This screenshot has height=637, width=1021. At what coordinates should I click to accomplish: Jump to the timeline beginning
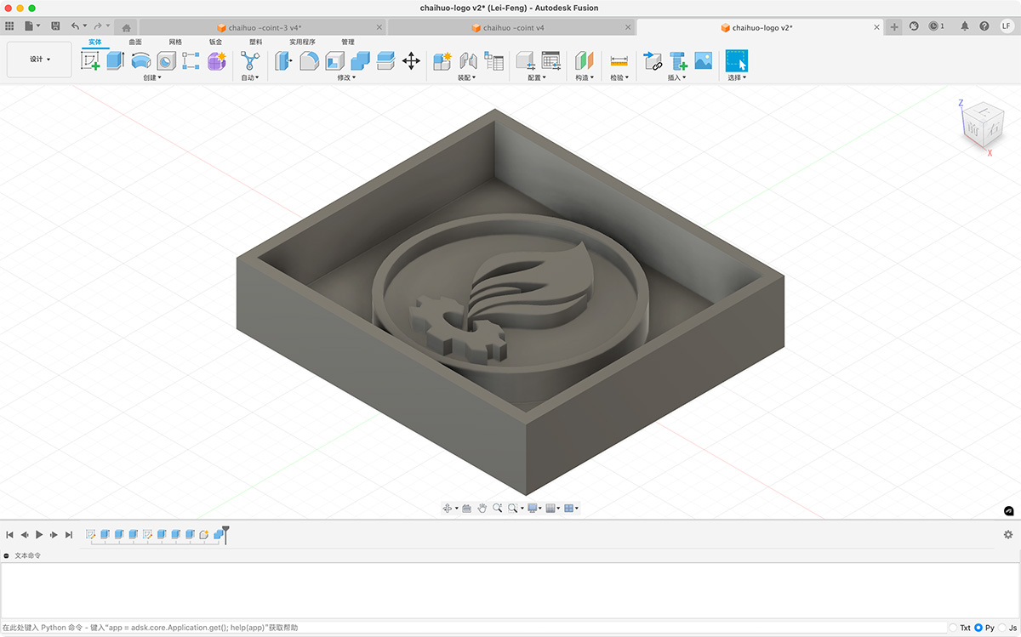tap(10, 535)
